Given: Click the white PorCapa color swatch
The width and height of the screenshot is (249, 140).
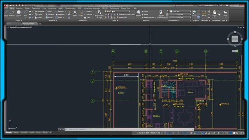Looking at the screenshot, I should [171, 11].
